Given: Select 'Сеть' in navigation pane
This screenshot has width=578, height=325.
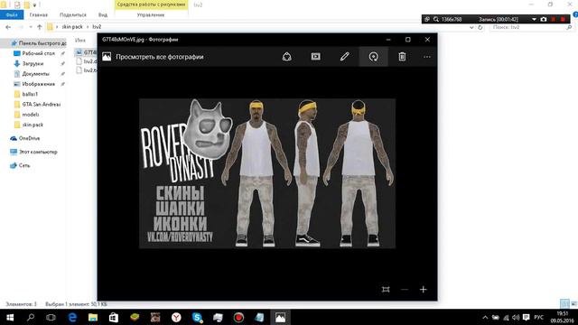Looking at the screenshot, I should pos(24,165).
